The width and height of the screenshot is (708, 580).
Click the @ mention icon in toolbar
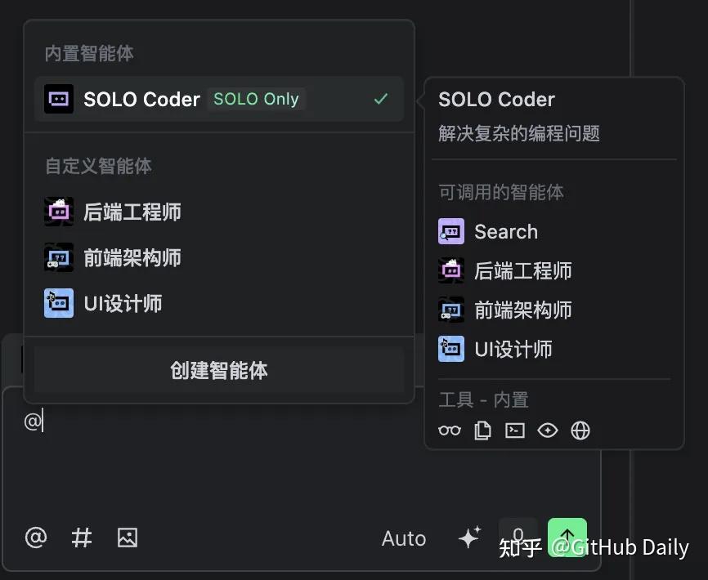click(x=36, y=538)
